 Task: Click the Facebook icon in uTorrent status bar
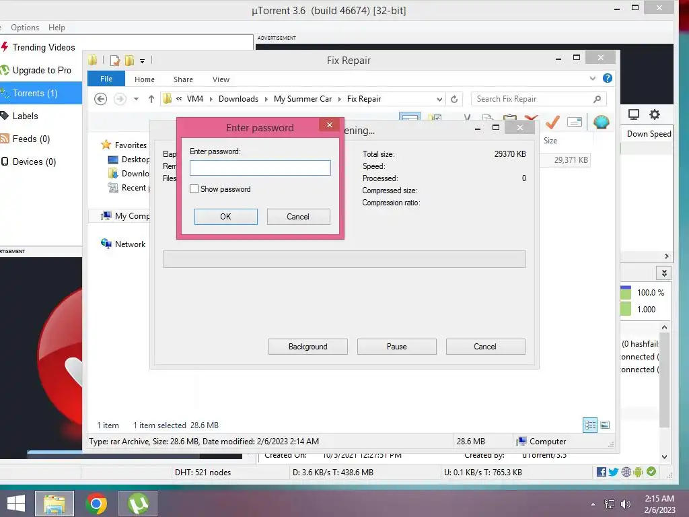click(x=602, y=472)
